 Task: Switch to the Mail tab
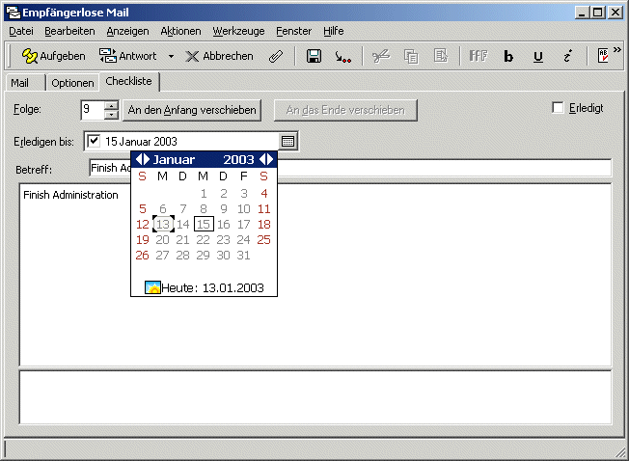click(24, 83)
